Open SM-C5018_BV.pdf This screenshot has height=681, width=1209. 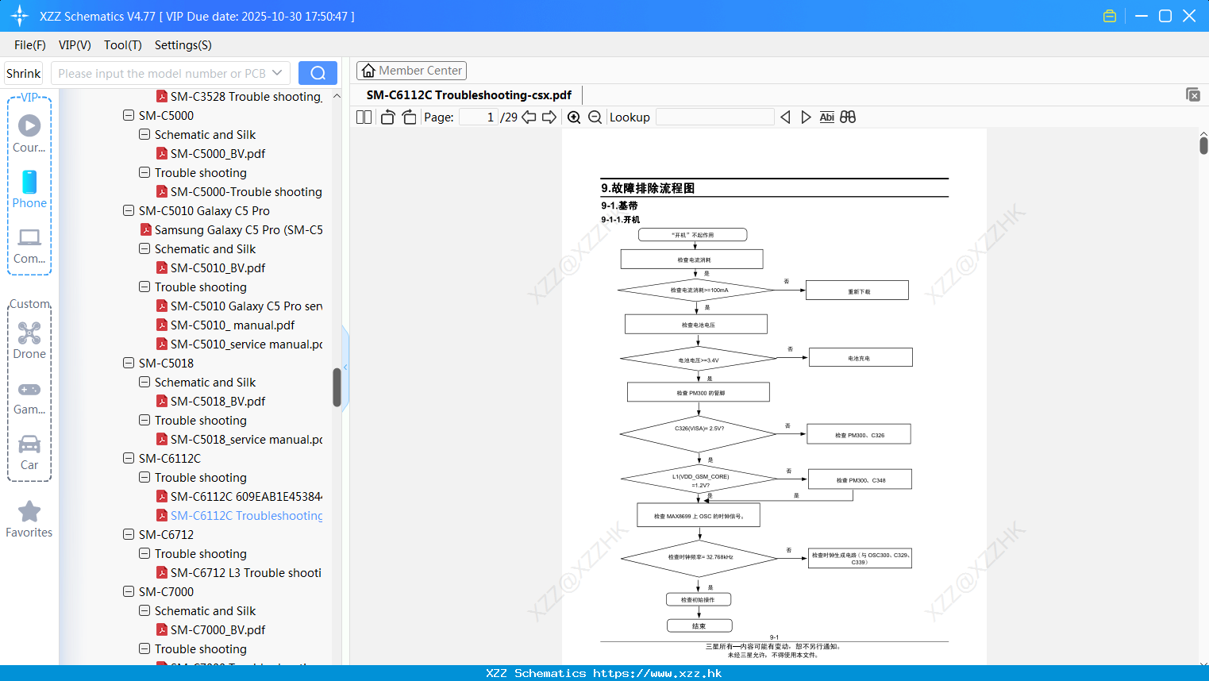218,401
